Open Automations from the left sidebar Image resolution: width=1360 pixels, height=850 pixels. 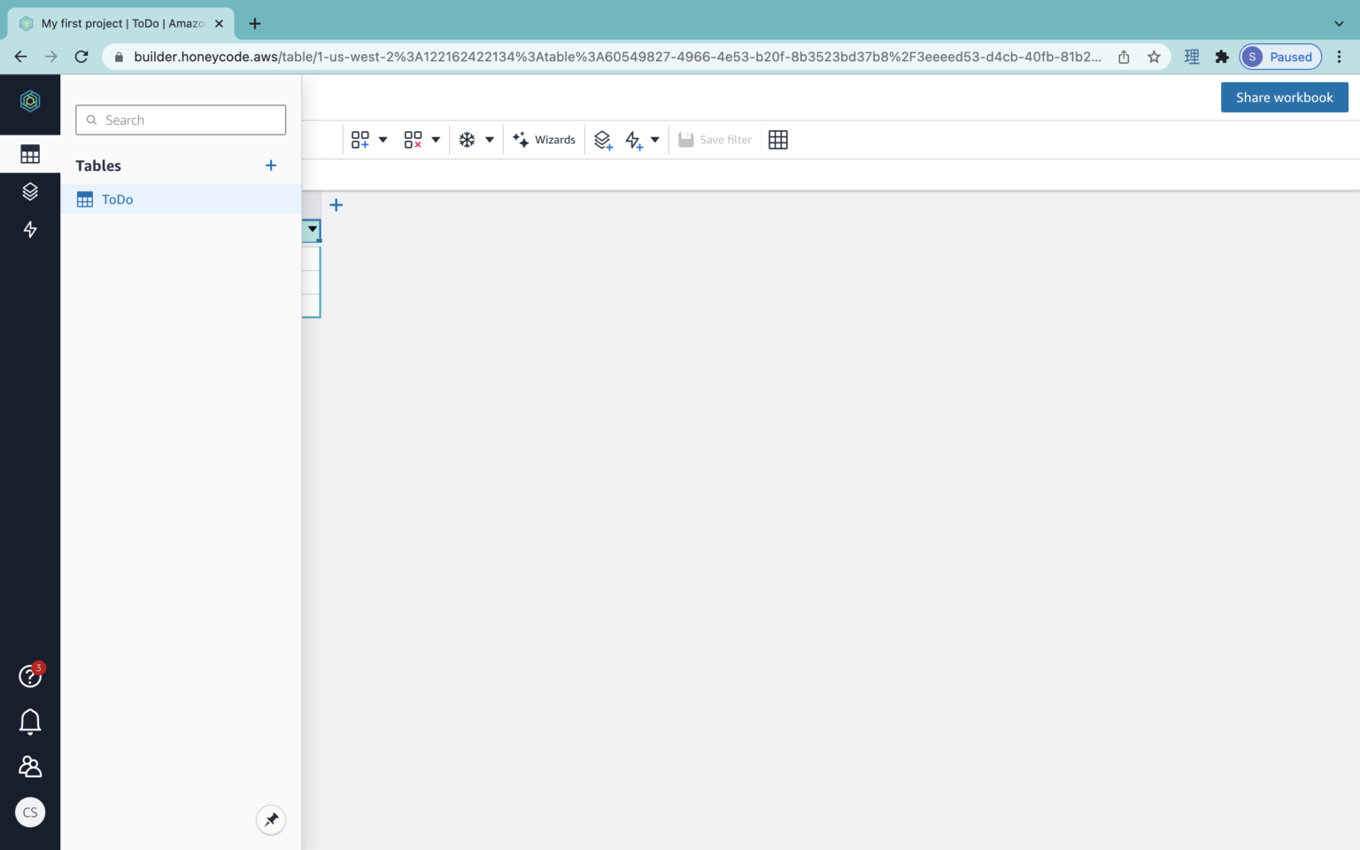tap(30, 229)
